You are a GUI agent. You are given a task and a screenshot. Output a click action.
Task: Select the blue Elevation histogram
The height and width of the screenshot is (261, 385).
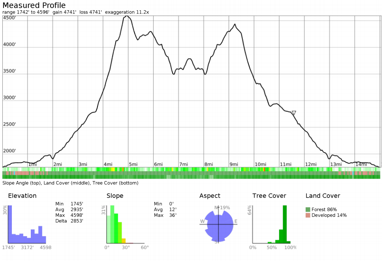click(x=27, y=224)
